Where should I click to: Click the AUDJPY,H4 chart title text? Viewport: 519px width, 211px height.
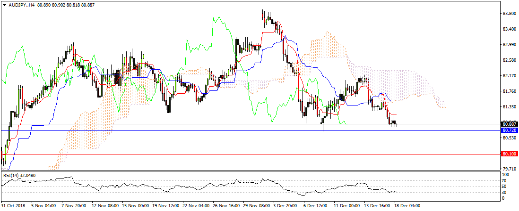(x=21, y=4)
